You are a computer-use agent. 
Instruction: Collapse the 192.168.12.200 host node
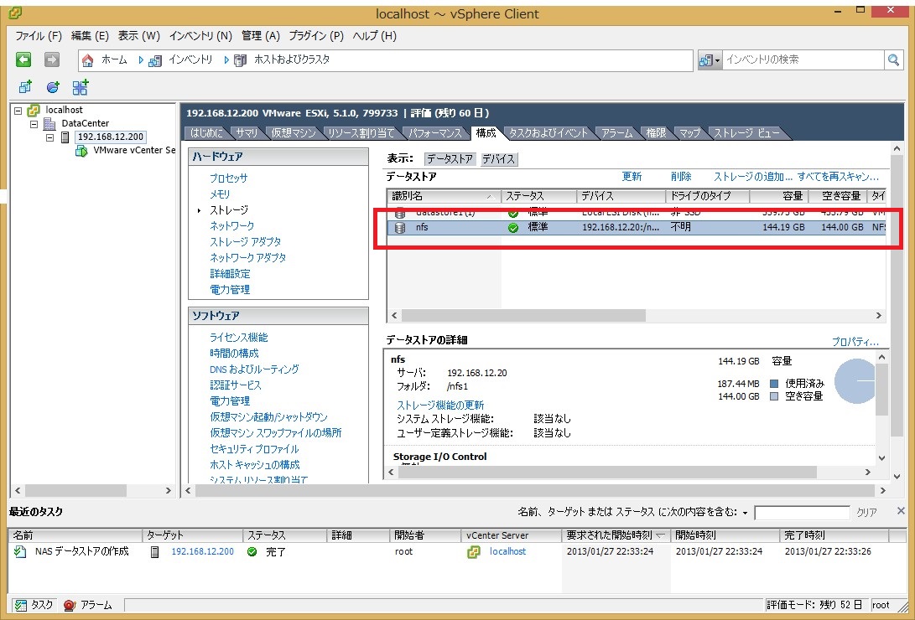pyautogui.click(x=49, y=137)
